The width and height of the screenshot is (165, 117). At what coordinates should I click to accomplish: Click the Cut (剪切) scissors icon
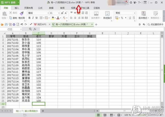(11, 13)
